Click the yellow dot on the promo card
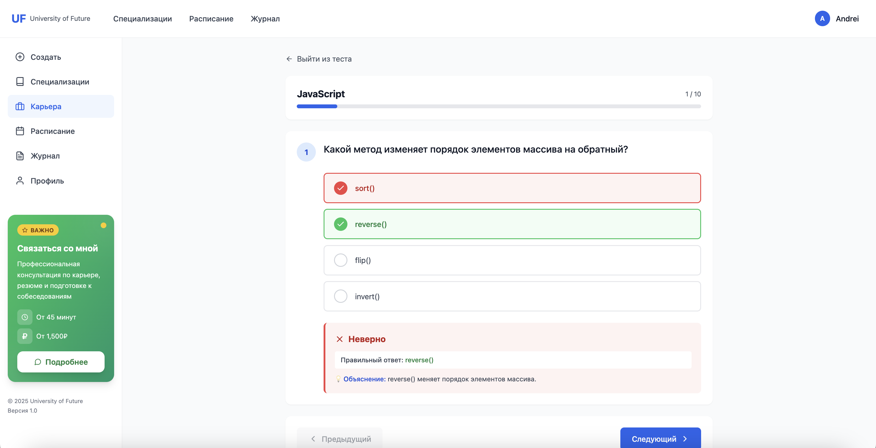The image size is (876, 448). coord(103,225)
